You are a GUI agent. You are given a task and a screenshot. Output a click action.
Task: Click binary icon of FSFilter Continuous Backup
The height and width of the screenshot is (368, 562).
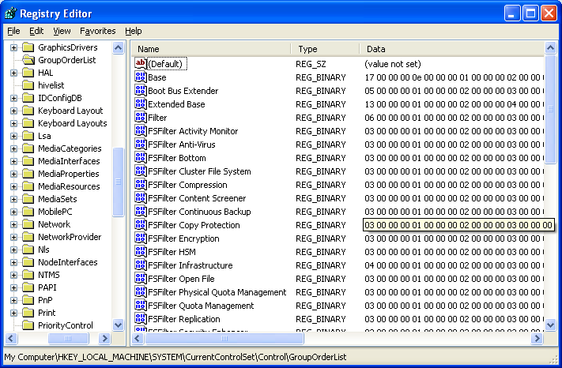point(140,211)
